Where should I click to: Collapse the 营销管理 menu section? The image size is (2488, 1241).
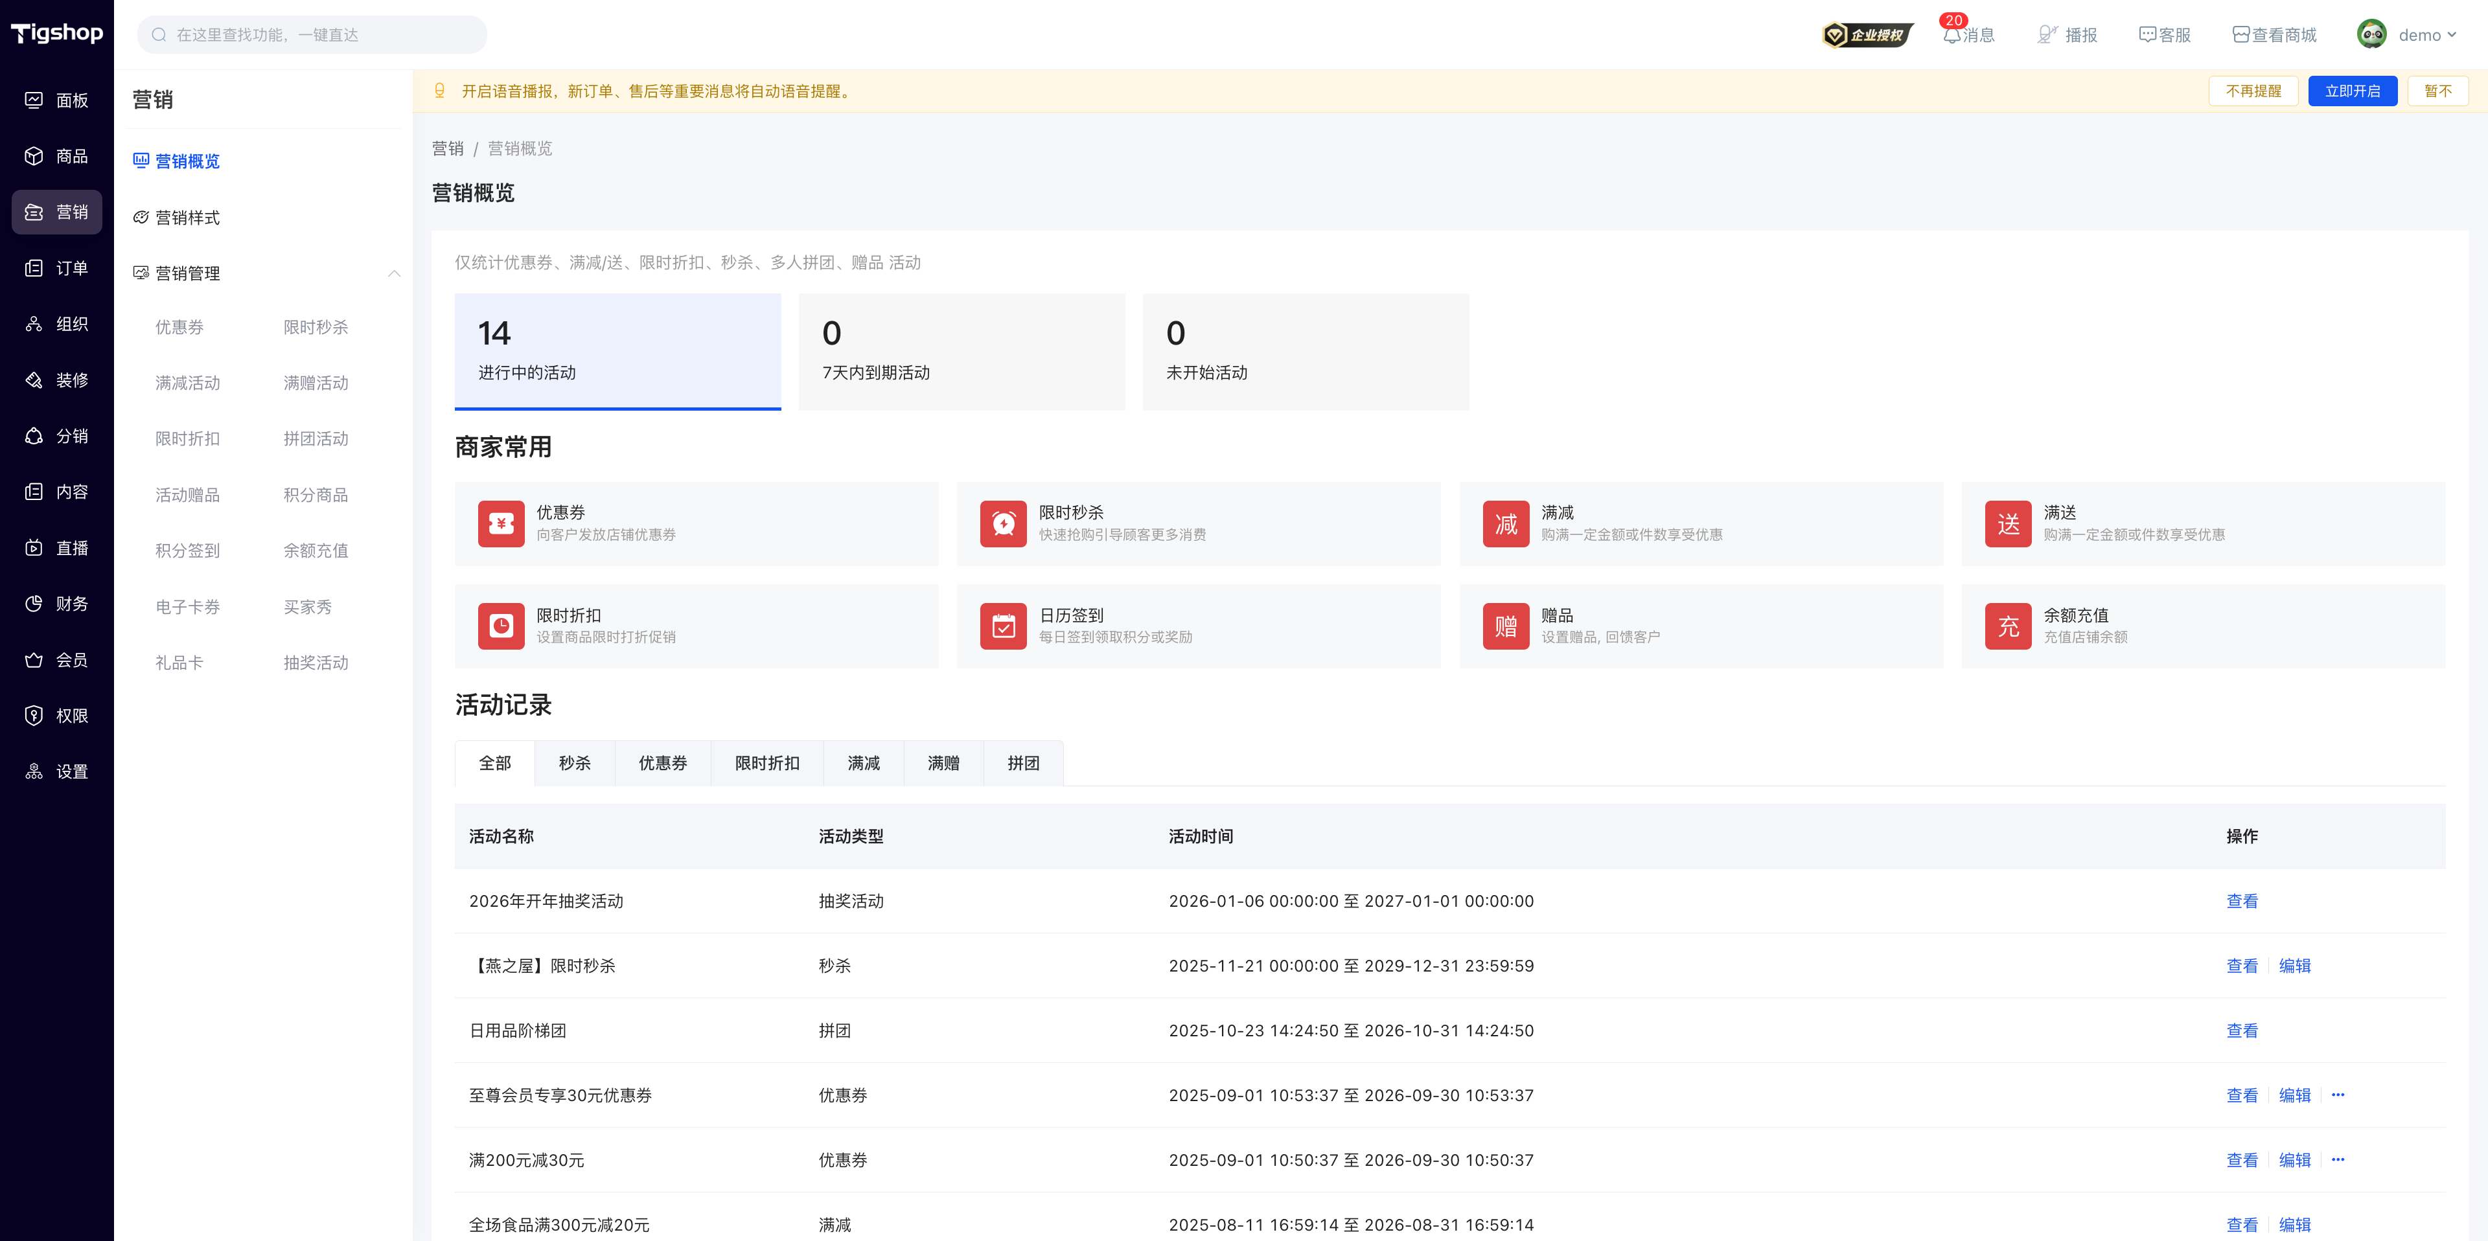click(394, 273)
